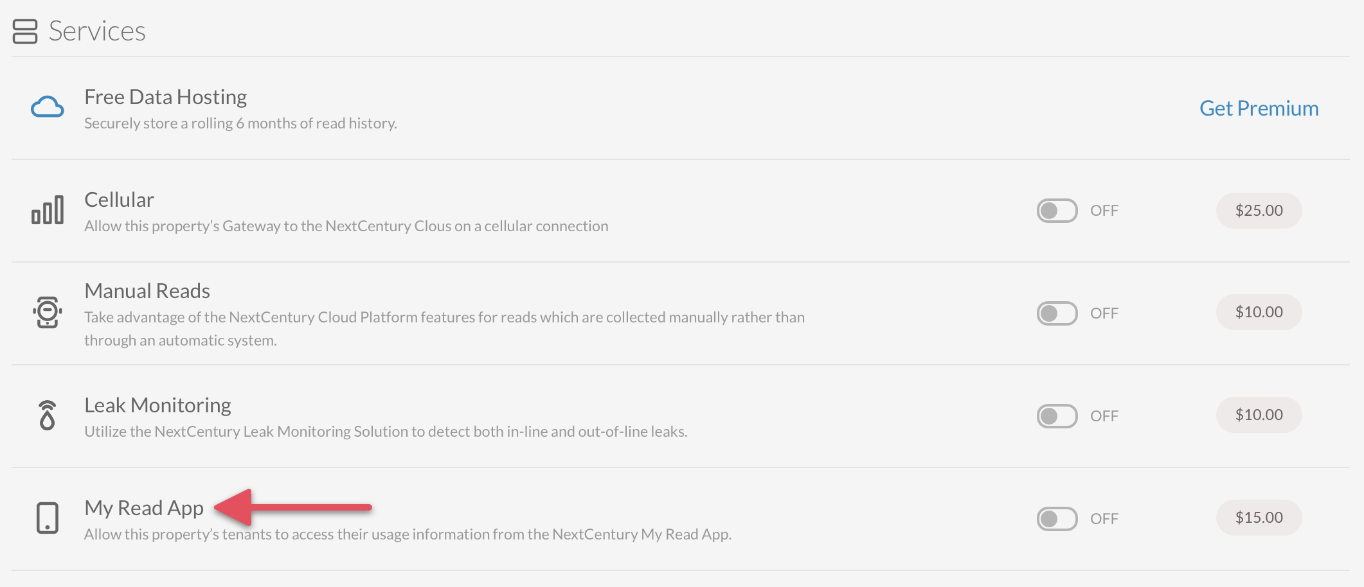Click the $10.00 Leak Monitoring price badge
Viewport: 1364px width, 587px height.
point(1259,415)
